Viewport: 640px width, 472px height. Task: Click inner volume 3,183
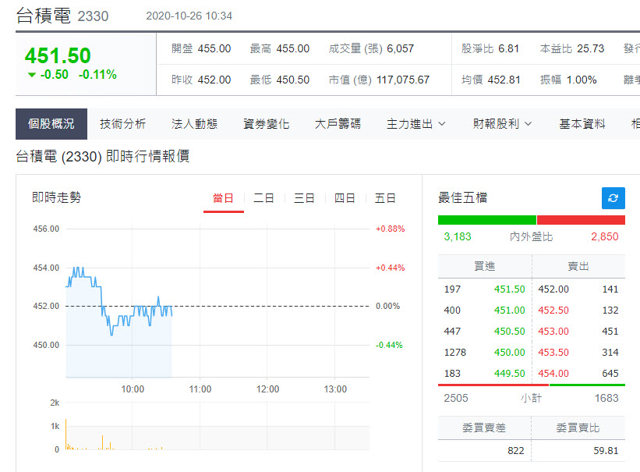[458, 236]
